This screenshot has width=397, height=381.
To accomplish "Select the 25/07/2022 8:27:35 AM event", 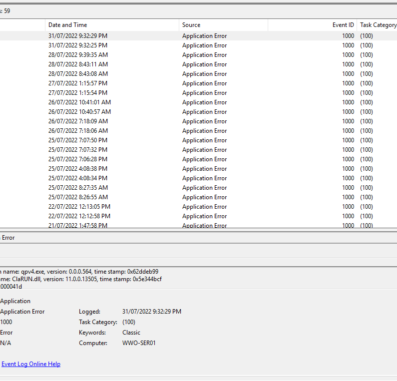I will (x=78, y=188).
